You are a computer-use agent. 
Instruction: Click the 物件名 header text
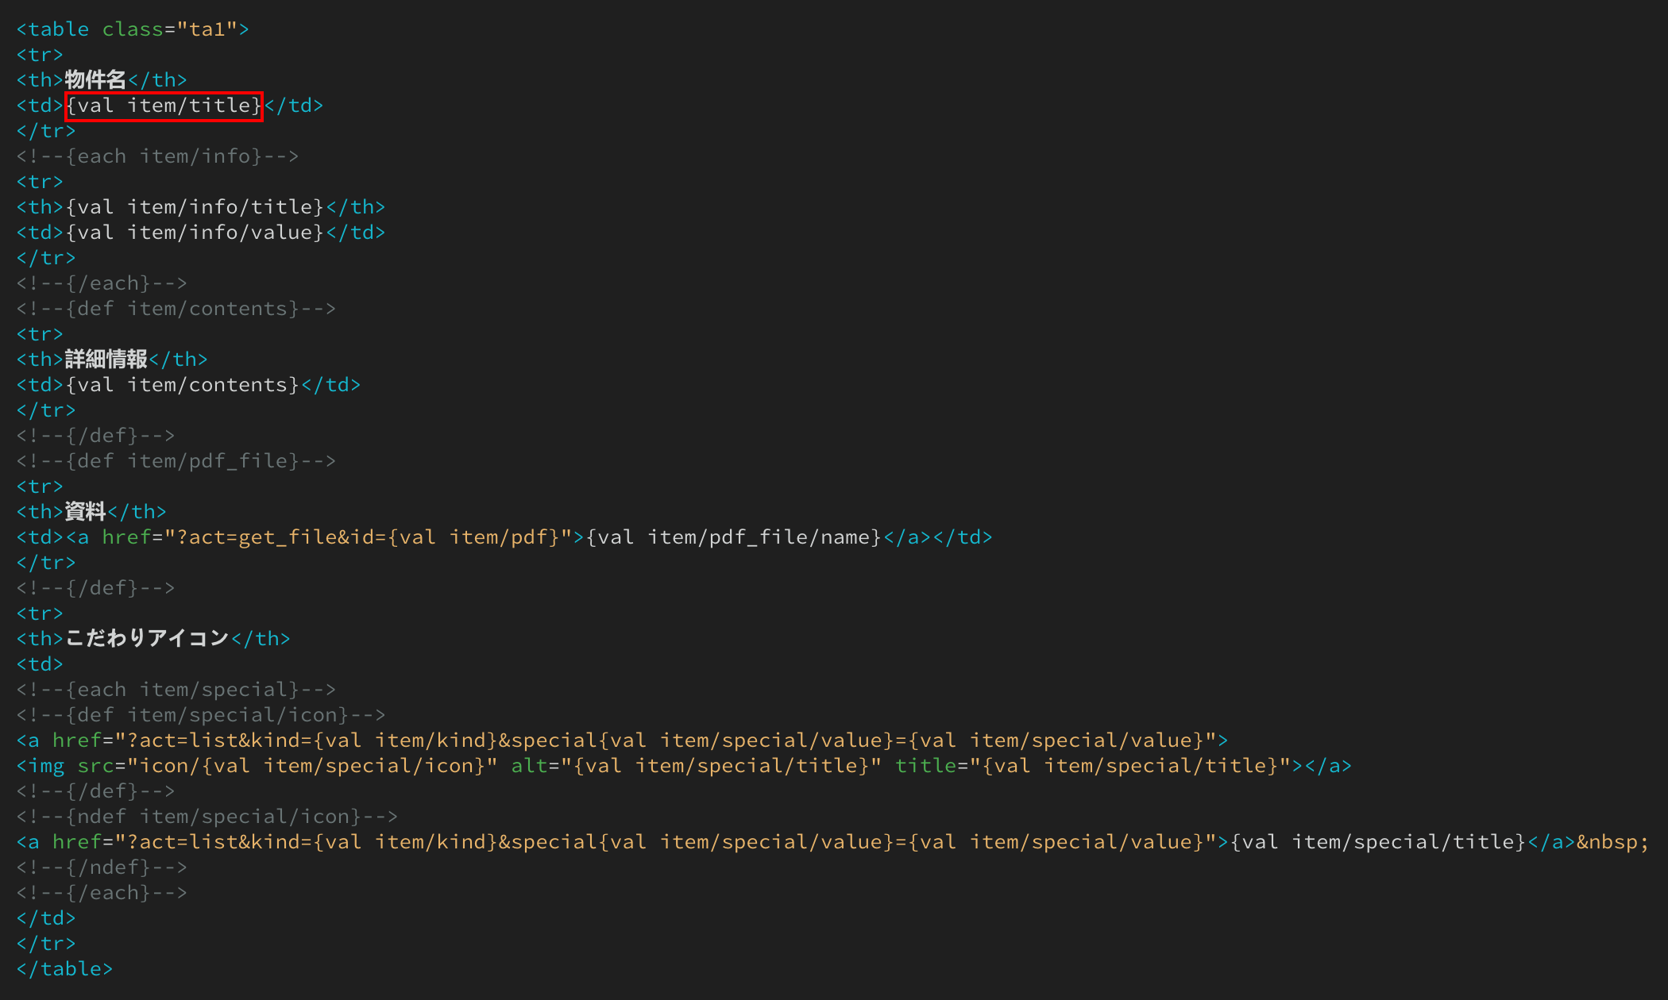(95, 80)
